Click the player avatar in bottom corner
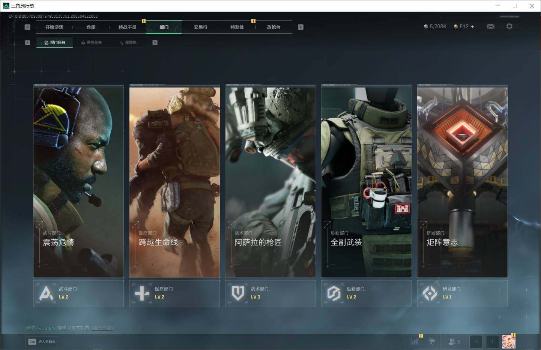541x350 pixels. pyautogui.click(x=508, y=342)
